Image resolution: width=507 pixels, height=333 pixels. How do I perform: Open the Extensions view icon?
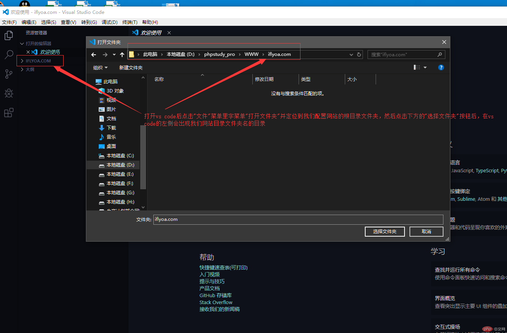coord(8,113)
